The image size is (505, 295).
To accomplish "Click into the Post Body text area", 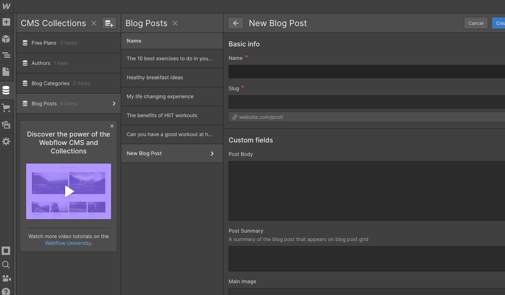I will coord(367,191).
